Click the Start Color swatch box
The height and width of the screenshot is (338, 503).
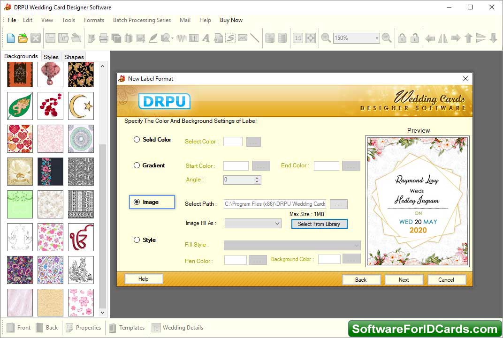pyautogui.click(x=236, y=165)
